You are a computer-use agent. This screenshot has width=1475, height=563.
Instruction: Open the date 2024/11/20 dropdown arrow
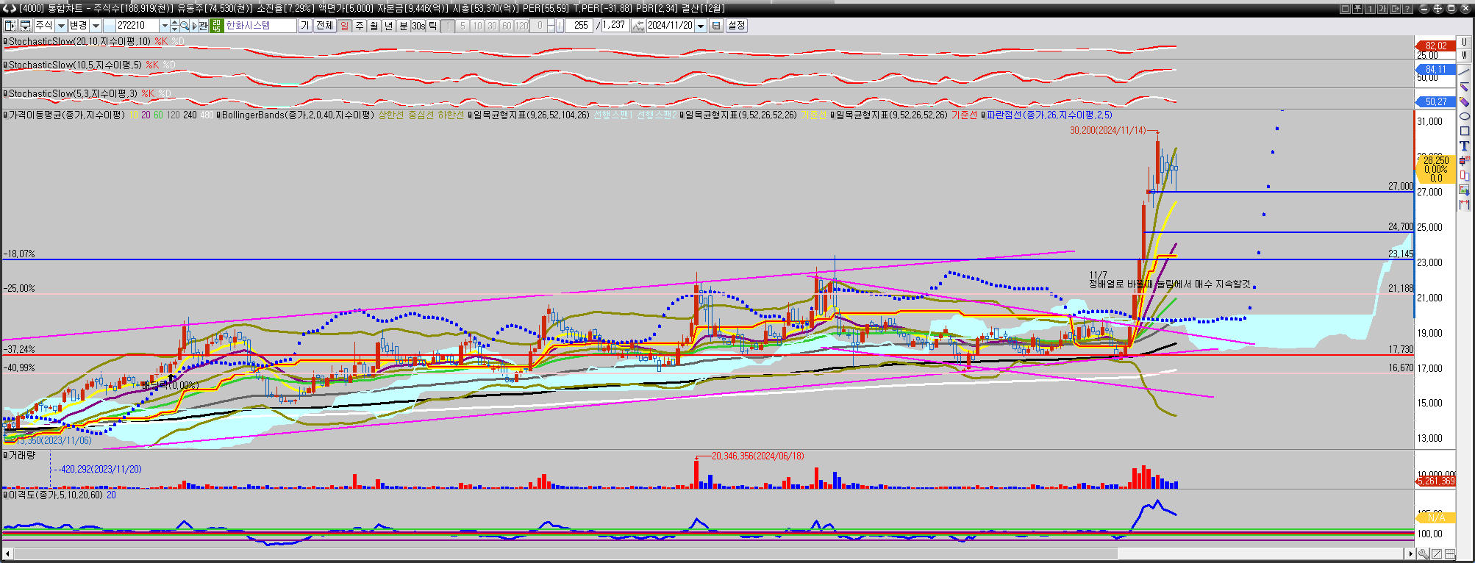(701, 26)
